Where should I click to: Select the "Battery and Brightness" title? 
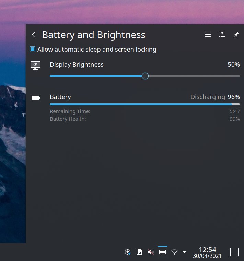(94, 35)
